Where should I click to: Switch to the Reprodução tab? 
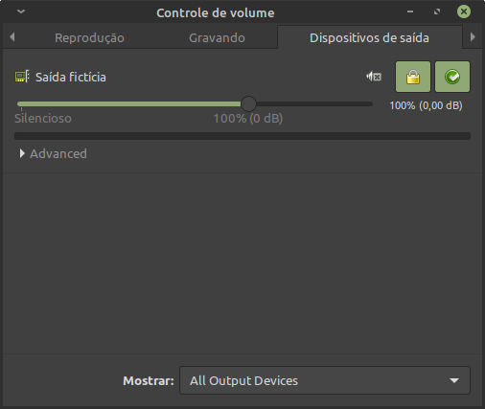[x=89, y=37]
